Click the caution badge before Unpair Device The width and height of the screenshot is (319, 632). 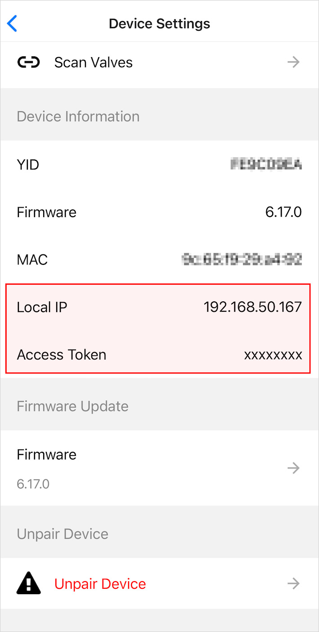point(28,583)
